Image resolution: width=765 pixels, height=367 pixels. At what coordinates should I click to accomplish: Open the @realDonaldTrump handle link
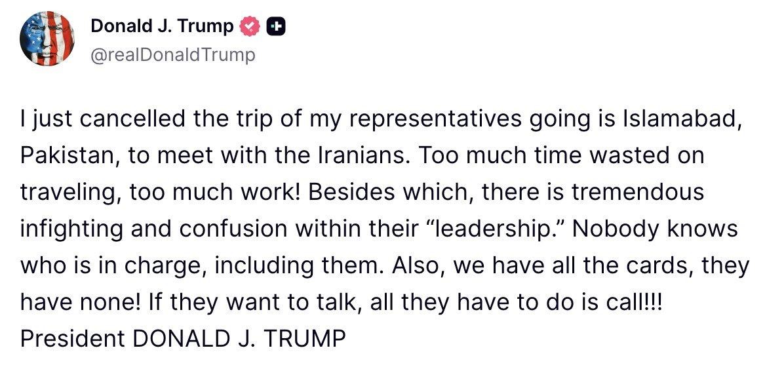(x=173, y=54)
